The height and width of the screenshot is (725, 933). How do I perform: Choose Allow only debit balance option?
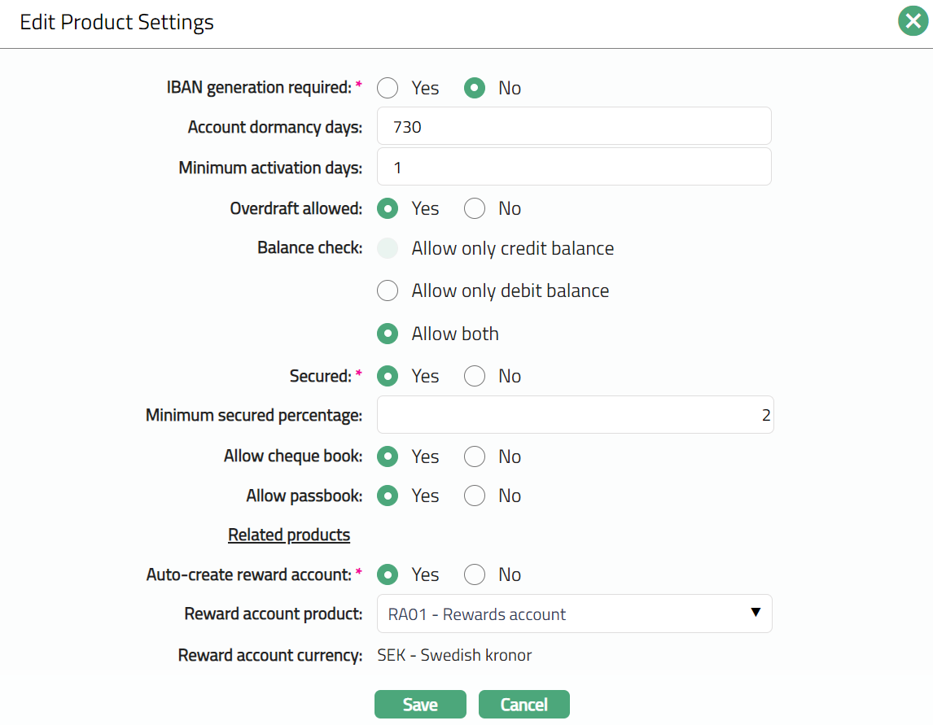click(388, 290)
